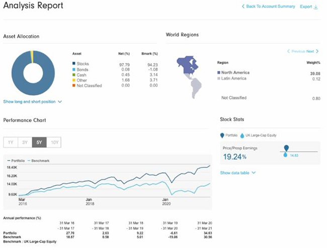327x252 pixels.
Task: Switch chart to 10Y period
Action: [54, 142]
